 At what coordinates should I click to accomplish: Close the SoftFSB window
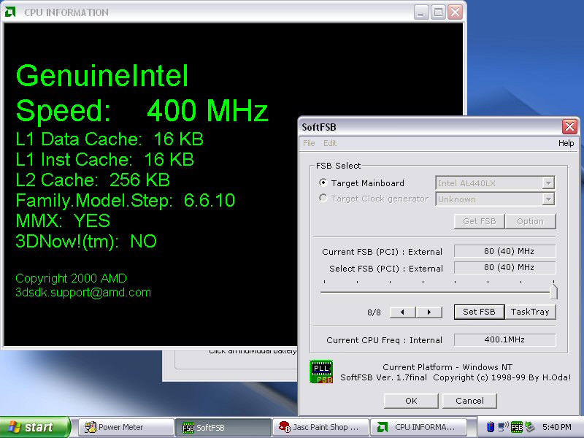click(x=569, y=127)
